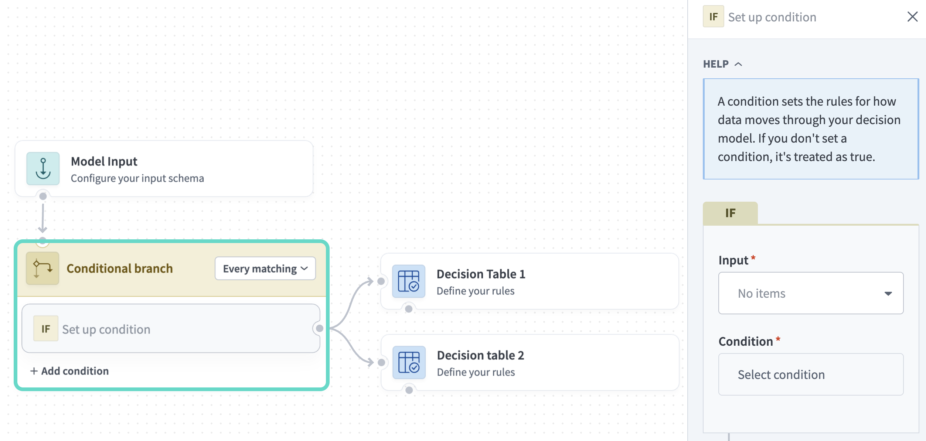The width and height of the screenshot is (926, 441).
Task: Click the IF badge in the panel header
Action: click(713, 16)
